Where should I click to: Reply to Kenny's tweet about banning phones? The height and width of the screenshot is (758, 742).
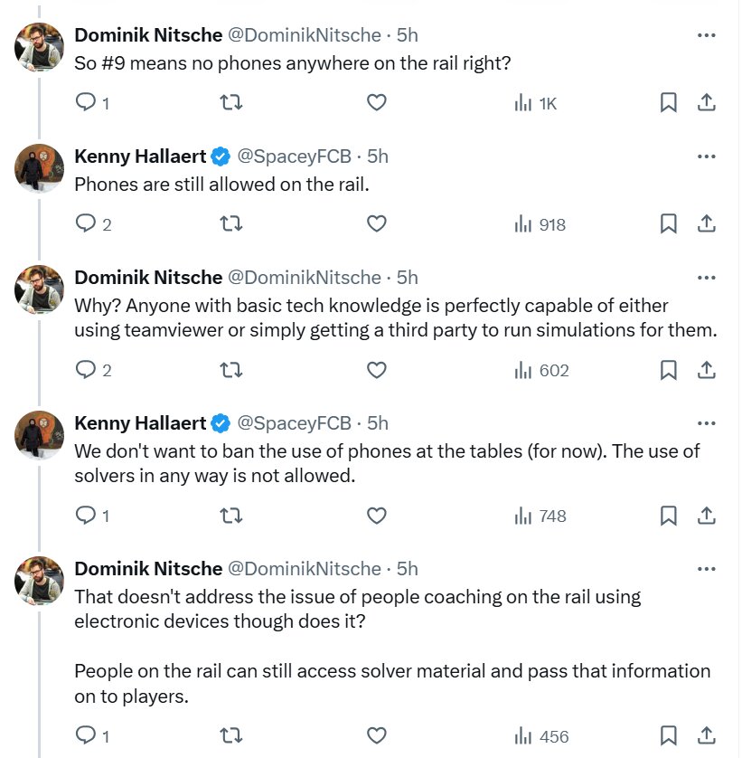(x=86, y=516)
